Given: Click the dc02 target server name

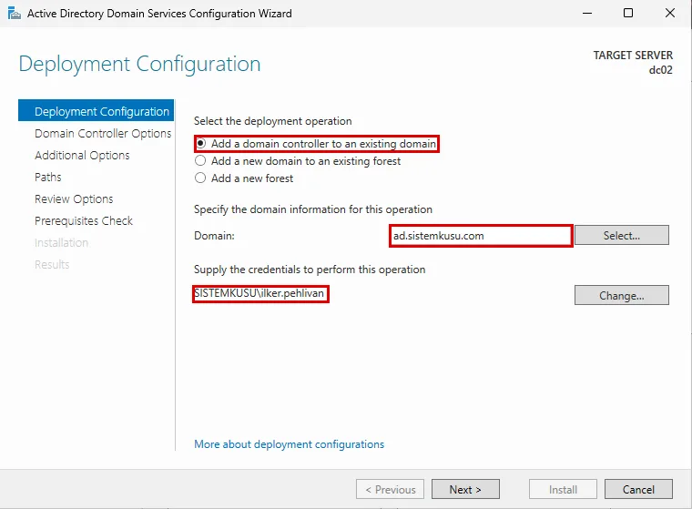Looking at the screenshot, I should click(x=661, y=70).
